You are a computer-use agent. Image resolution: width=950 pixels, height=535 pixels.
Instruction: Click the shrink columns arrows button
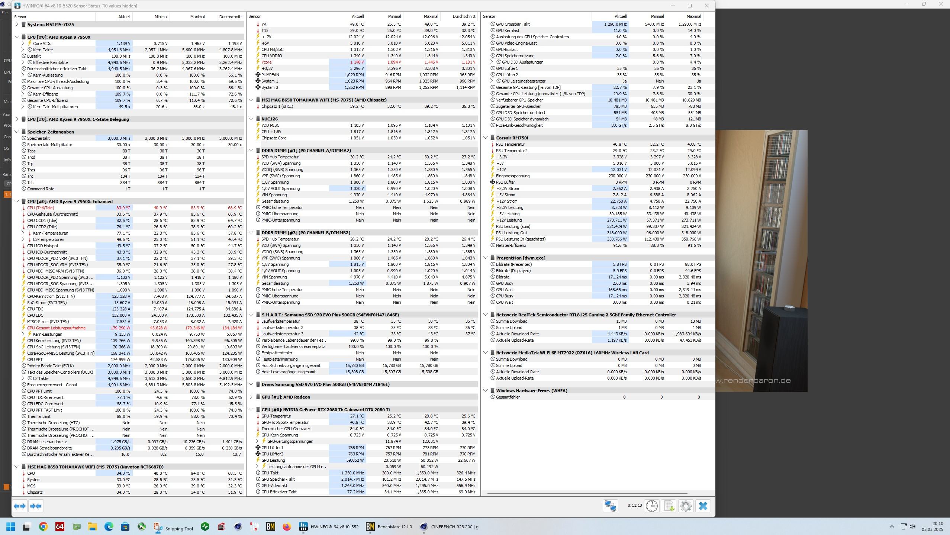(x=36, y=506)
